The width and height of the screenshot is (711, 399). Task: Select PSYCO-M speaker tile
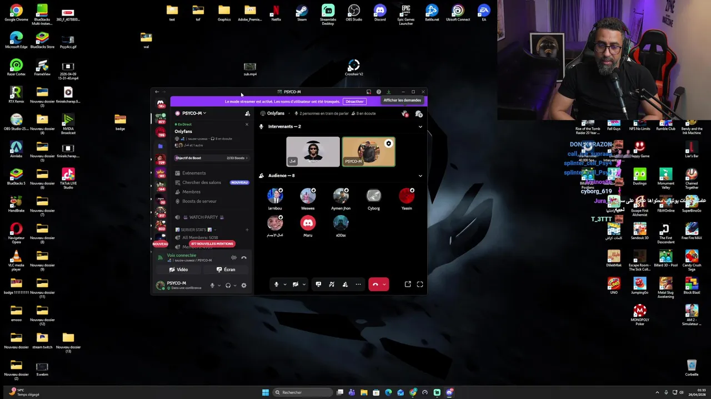click(x=368, y=152)
